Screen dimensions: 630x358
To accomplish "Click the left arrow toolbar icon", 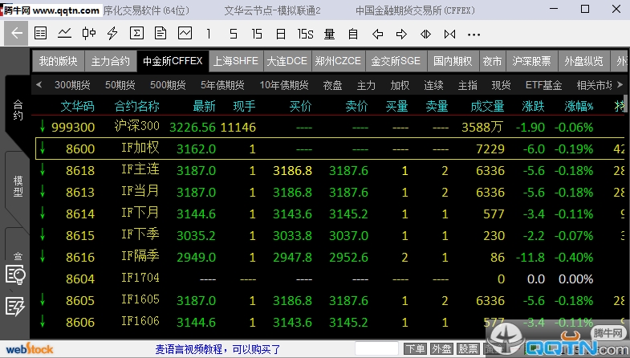I will point(377,35).
